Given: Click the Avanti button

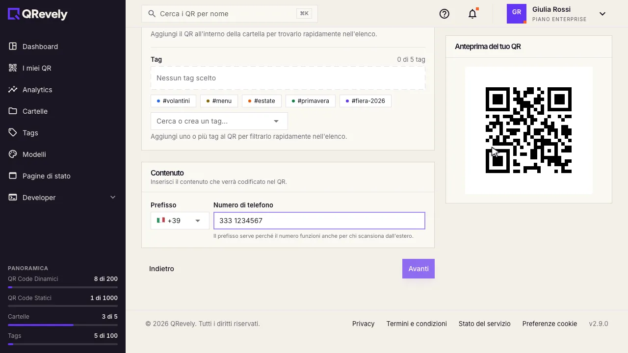Looking at the screenshot, I should coord(419,269).
